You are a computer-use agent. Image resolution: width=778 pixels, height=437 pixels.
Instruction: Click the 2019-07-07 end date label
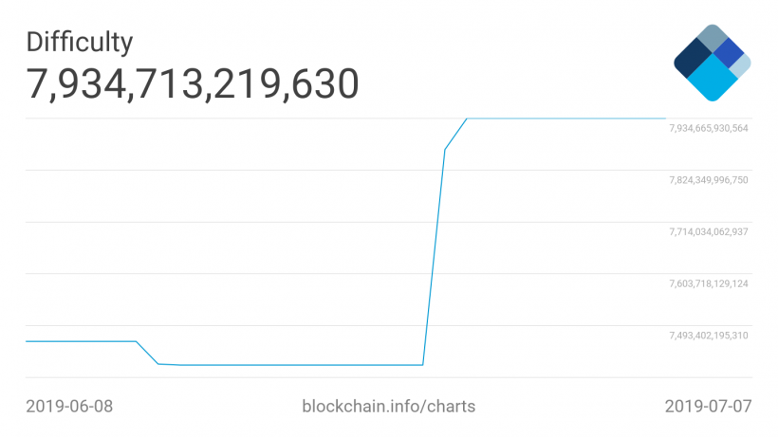point(708,407)
